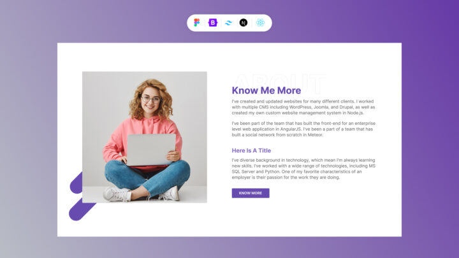Click the white pill-shaped icon bar
The width and height of the screenshot is (459, 258).
229,23
